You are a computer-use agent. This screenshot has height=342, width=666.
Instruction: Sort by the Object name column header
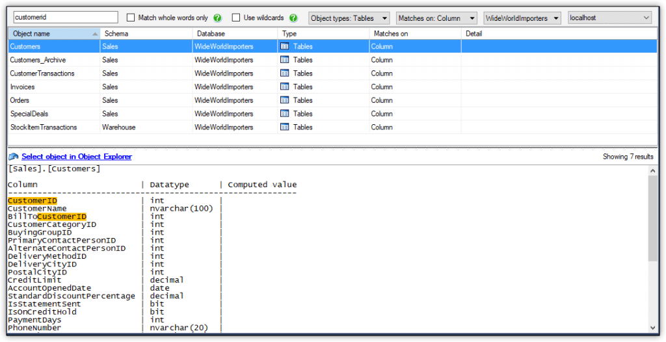coord(53,33)
